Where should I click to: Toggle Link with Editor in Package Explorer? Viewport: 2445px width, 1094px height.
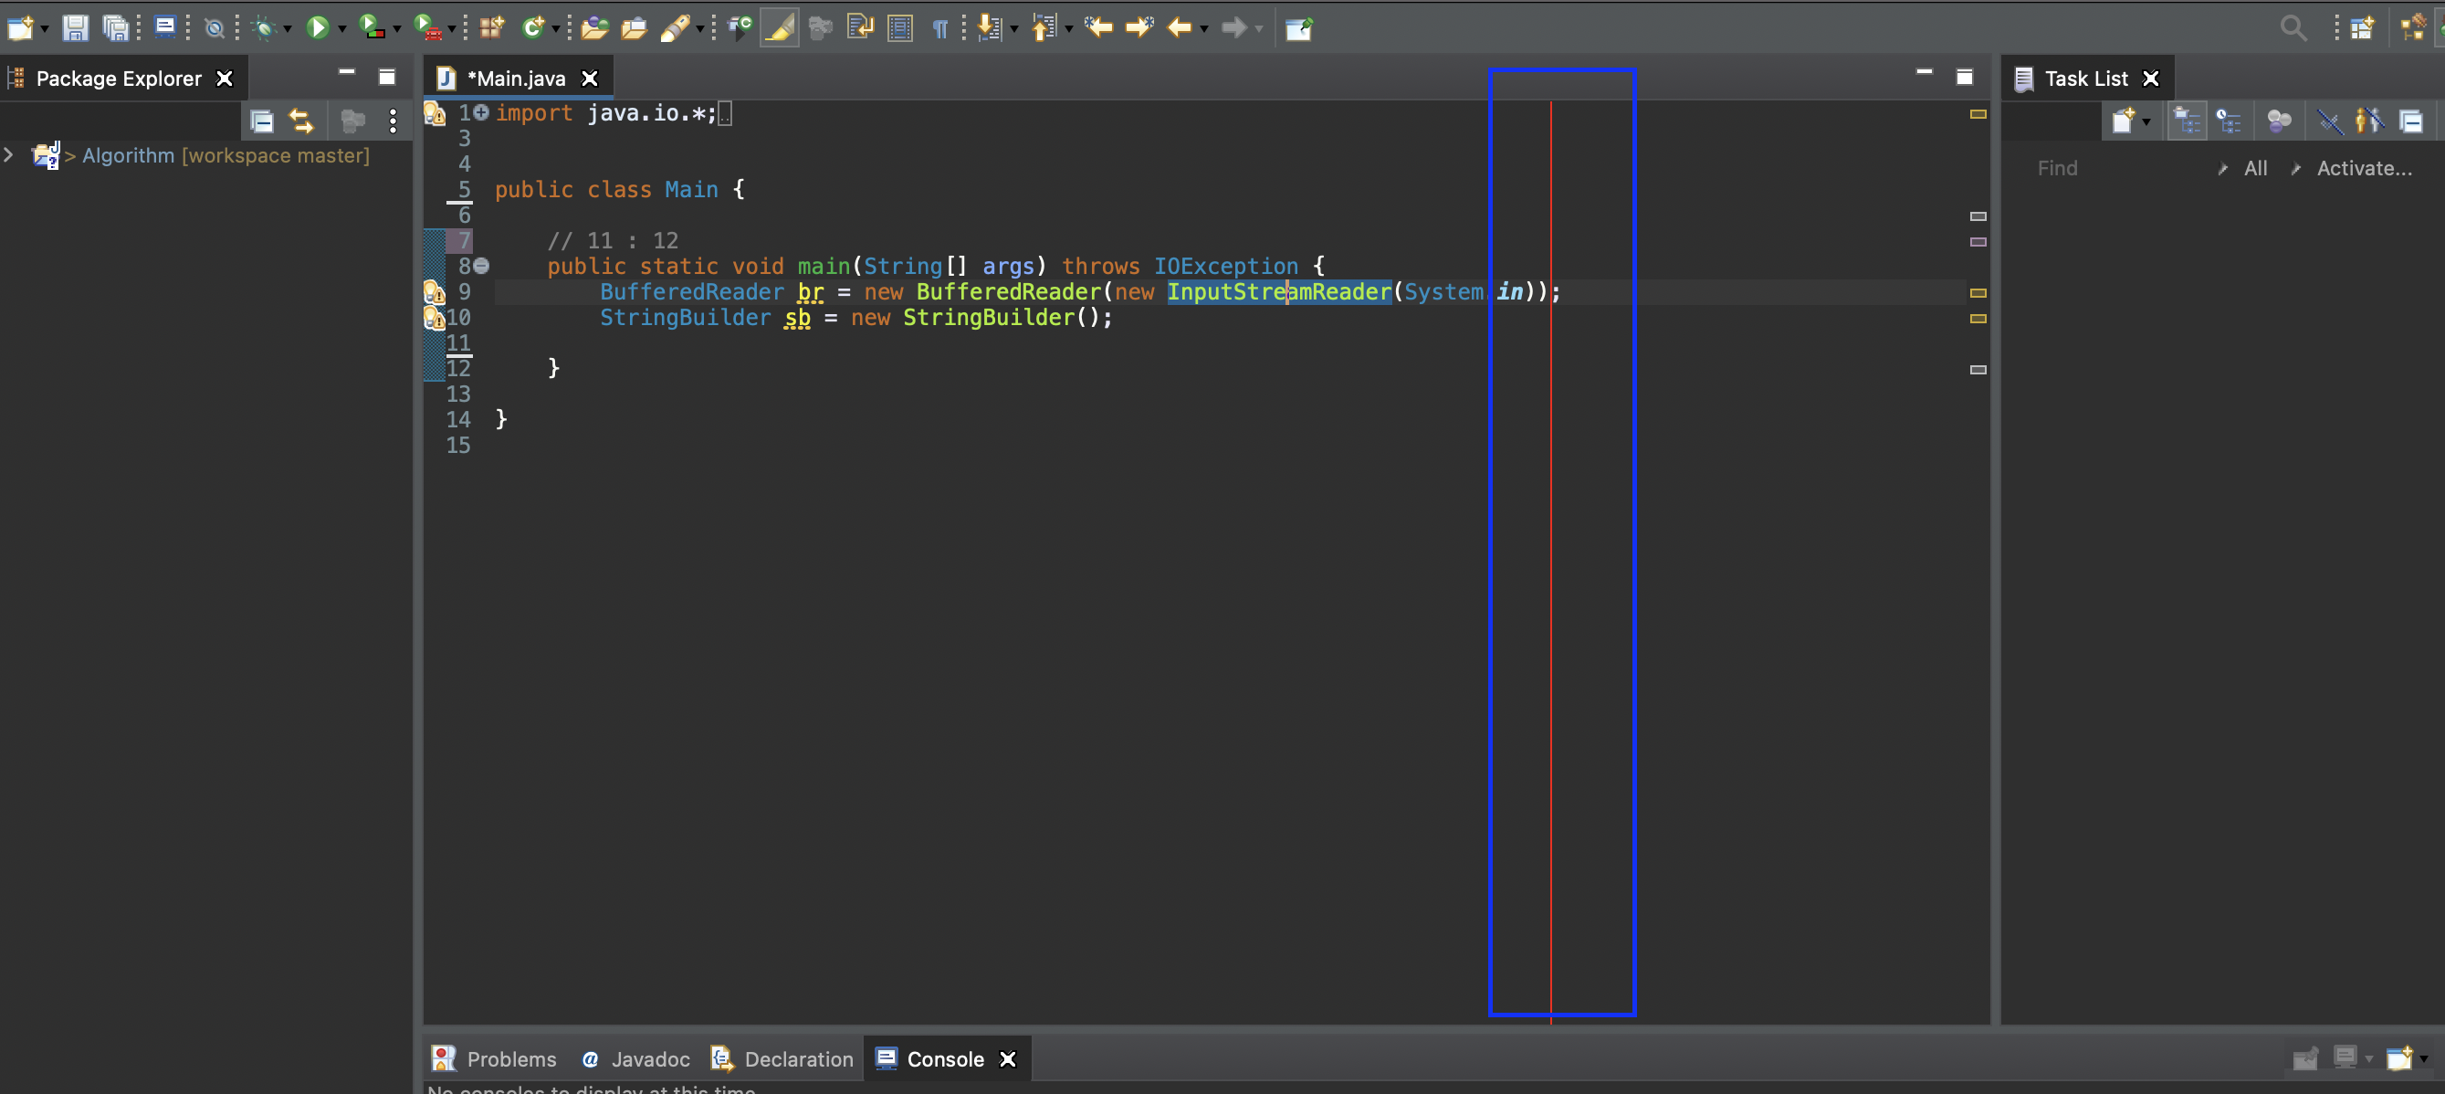(301, 121)
